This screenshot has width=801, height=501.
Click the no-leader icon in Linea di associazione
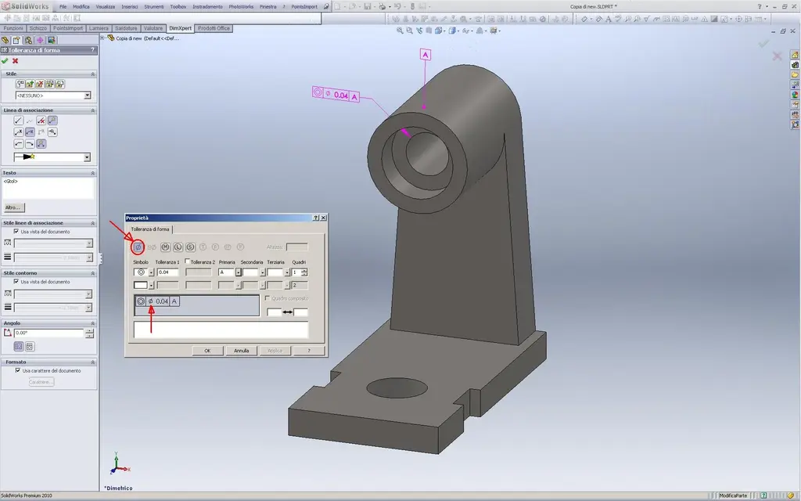[x=41, y=121]
